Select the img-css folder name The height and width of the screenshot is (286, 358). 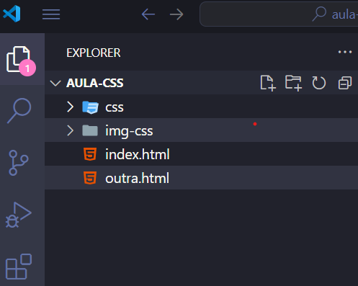click(x=129, y=131)
